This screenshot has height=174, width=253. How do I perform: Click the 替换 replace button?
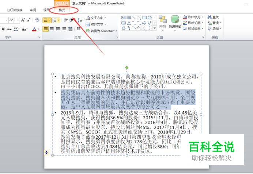point(215,23)
